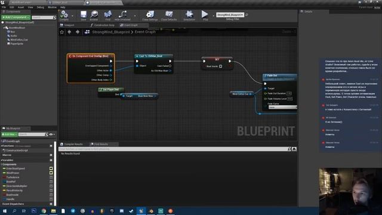The width and height of the screenshot is (382, 215).
Task: Open File Explorer from the taskbar
Action: pyautogui.click(x=54, y=211)
